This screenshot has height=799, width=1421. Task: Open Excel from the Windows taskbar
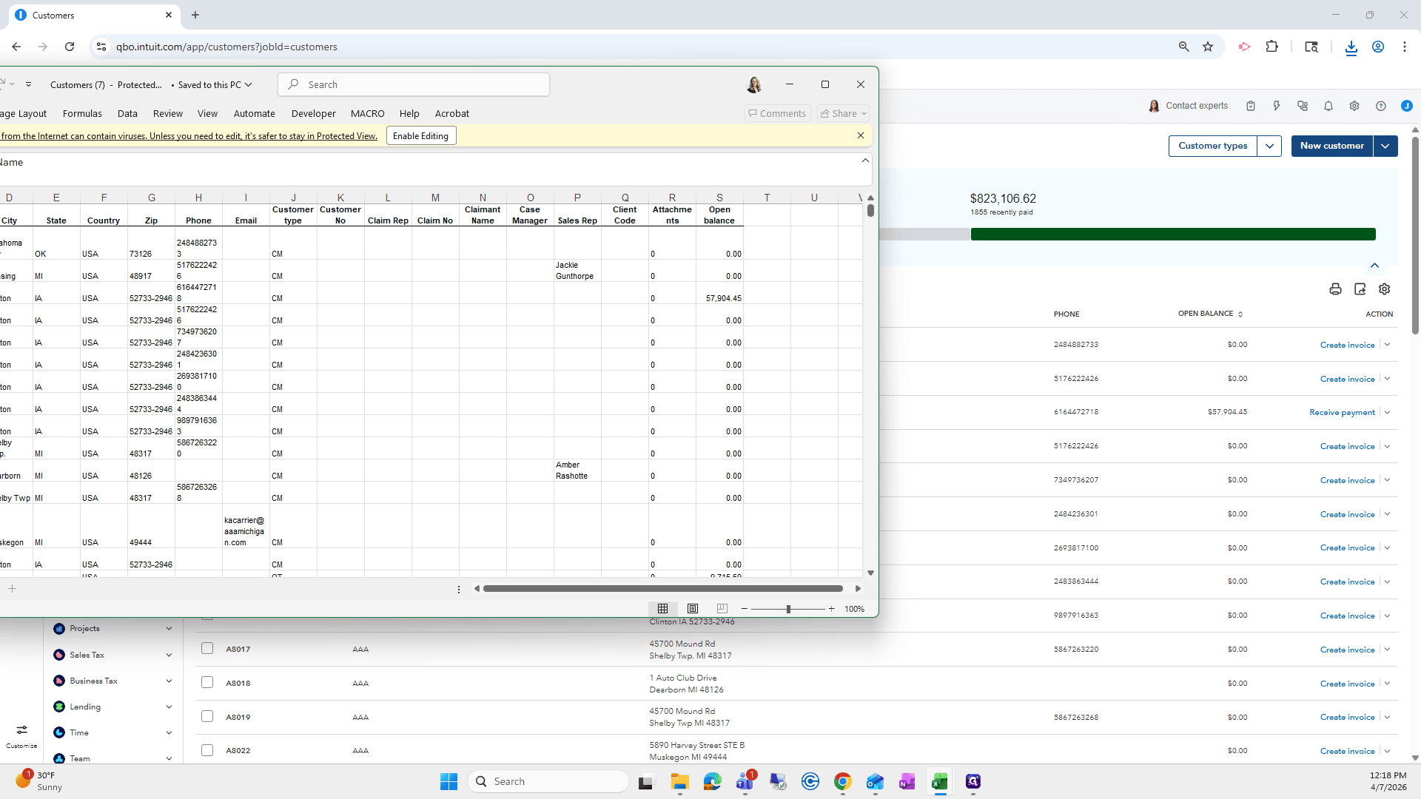[940, 782]
